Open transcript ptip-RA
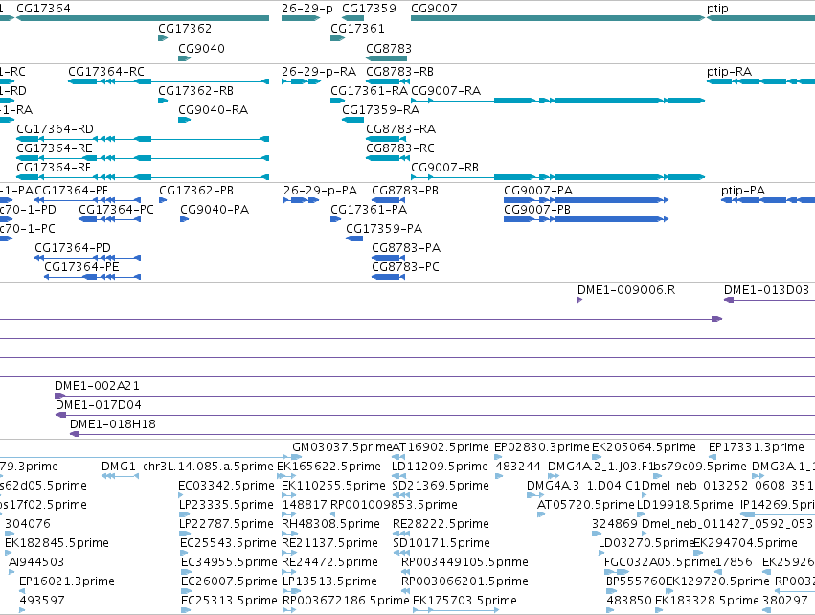 (729, 72)
